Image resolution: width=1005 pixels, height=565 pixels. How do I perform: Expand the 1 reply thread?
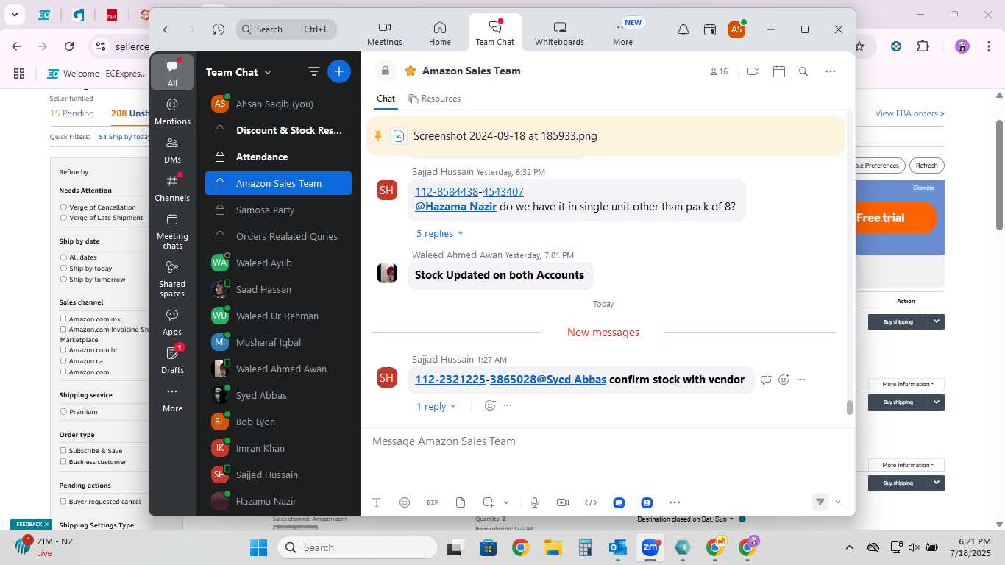pyautogui.click(x=436, y=406)
